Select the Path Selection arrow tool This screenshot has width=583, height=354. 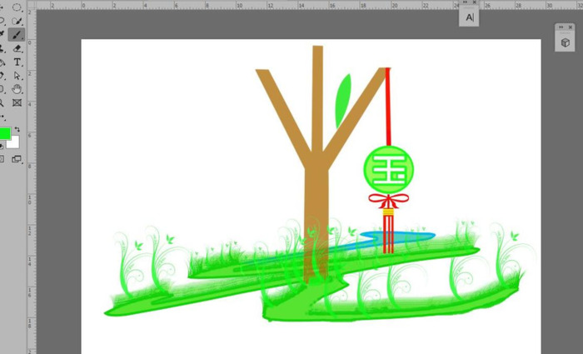coord(17,76)
